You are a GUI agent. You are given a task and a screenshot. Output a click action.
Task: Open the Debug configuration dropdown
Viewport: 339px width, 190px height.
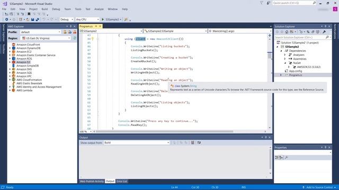[67, 20]
